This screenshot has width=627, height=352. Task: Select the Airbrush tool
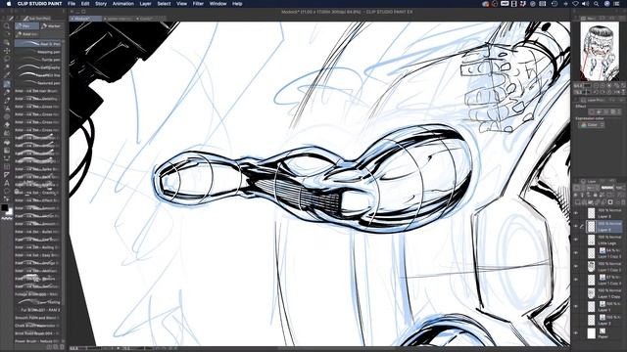pyautogui.click(x=7, y=109)
